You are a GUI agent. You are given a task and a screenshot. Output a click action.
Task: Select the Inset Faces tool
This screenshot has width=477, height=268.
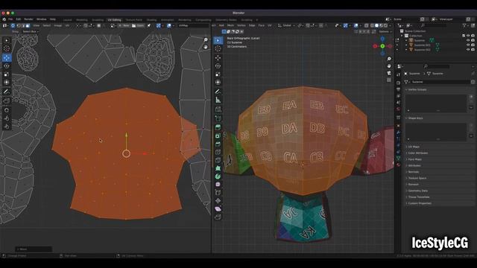tap(218, 135)
